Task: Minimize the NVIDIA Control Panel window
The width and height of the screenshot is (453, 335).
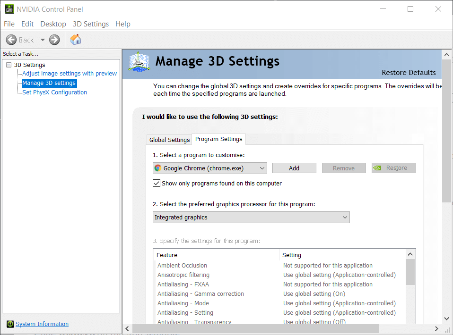Action: (383, 9)
